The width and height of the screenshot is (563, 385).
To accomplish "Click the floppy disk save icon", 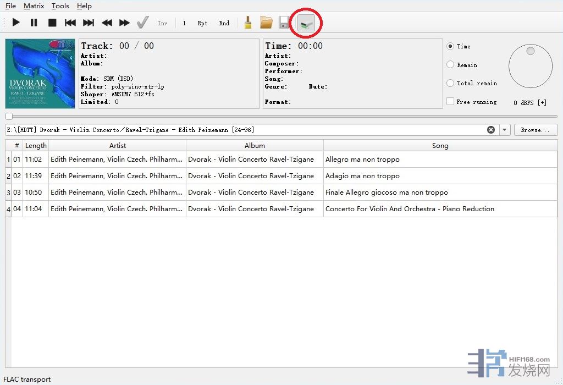I will 284,23.
